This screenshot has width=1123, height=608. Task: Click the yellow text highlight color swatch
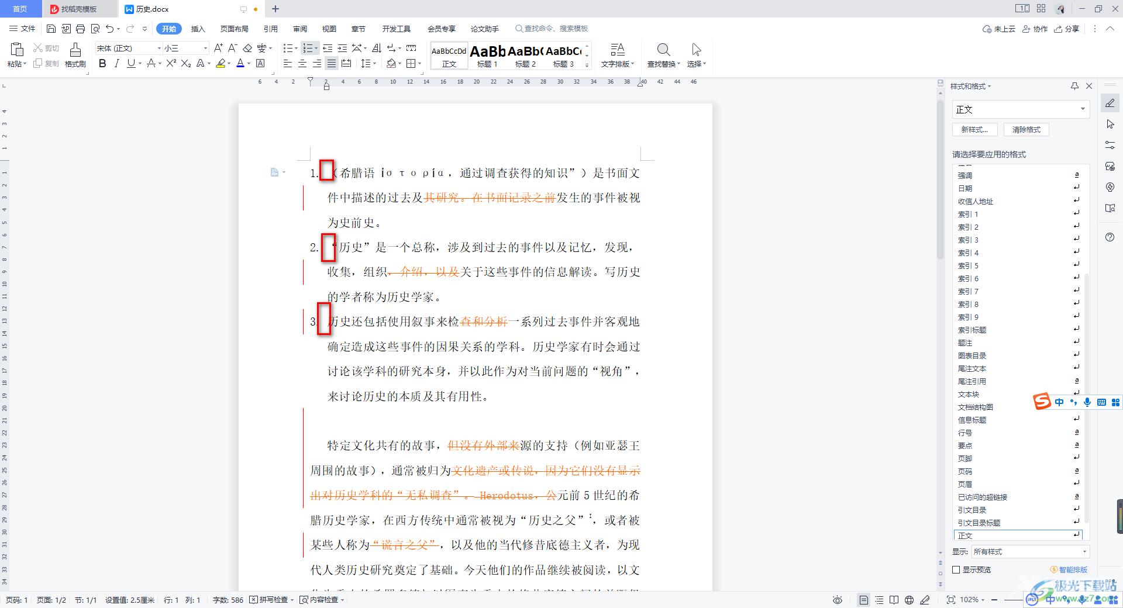221,63
